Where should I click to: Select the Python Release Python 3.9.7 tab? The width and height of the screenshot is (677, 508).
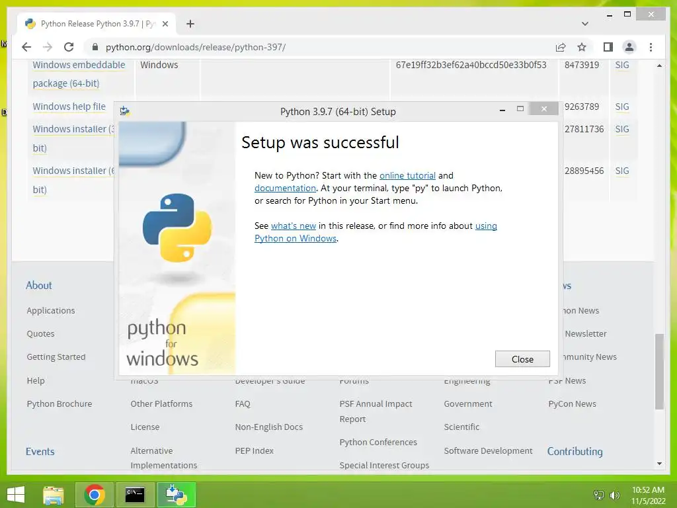pyautogui.click(x=97, y=24)
